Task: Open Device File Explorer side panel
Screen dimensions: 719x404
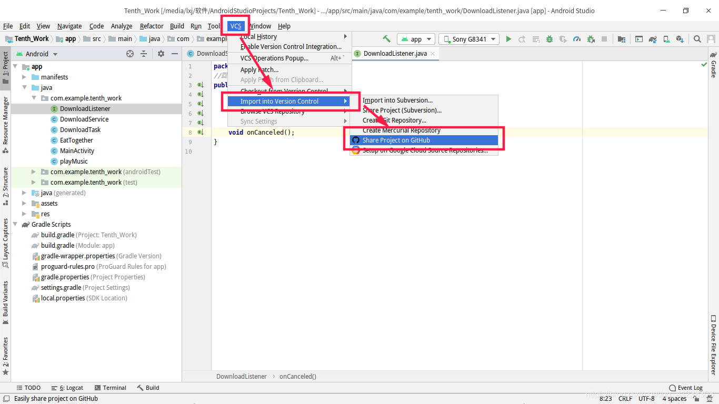Action: point(713,345)
